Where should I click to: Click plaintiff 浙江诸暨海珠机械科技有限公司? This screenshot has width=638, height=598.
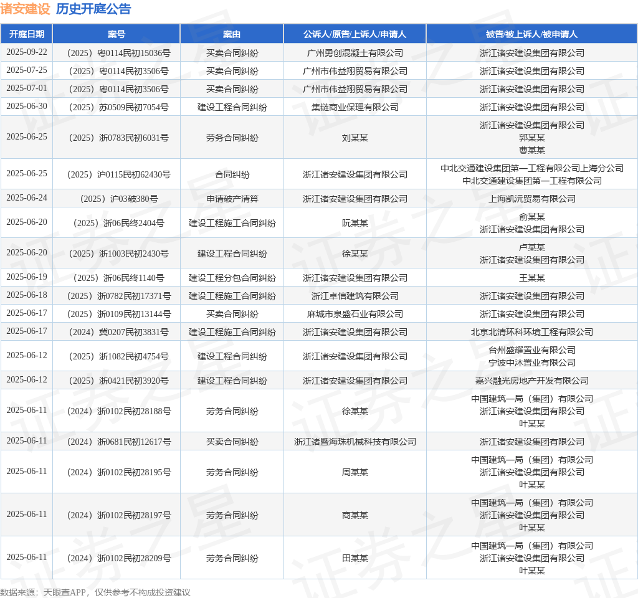[355, 442]
